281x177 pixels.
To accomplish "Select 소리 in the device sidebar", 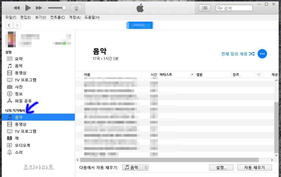I will pos(18,152).
